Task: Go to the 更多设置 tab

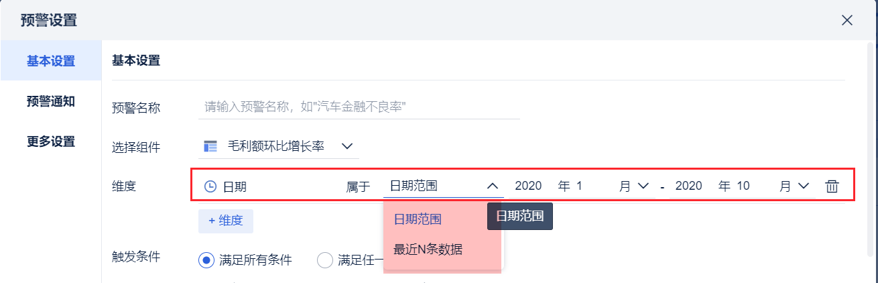Action: coord(51,141)
